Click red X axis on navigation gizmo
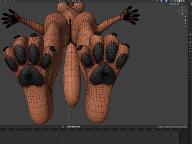This screenshot has width=192, height=144. [186, 11]
